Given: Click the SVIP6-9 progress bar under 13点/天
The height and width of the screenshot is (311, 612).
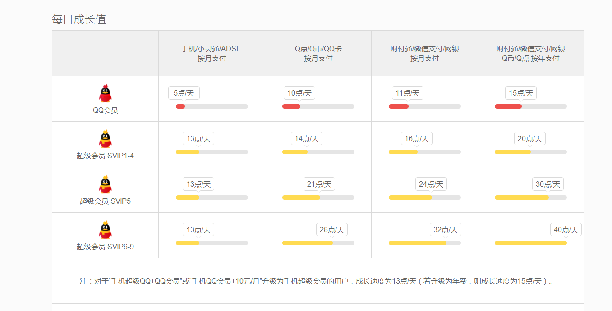Looking at the screenshot, I should point(188,243).
